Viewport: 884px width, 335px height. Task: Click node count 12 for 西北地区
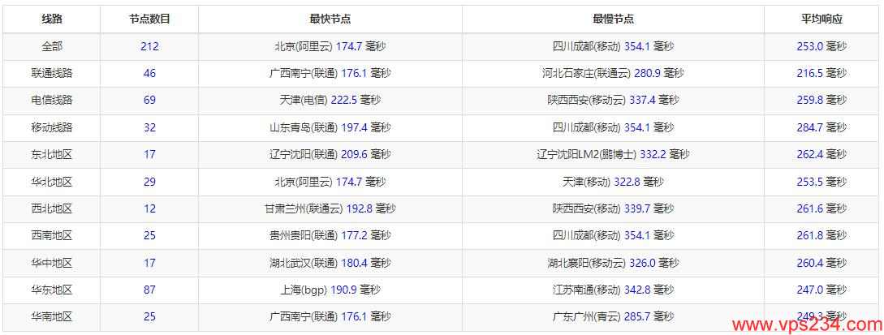149,209
